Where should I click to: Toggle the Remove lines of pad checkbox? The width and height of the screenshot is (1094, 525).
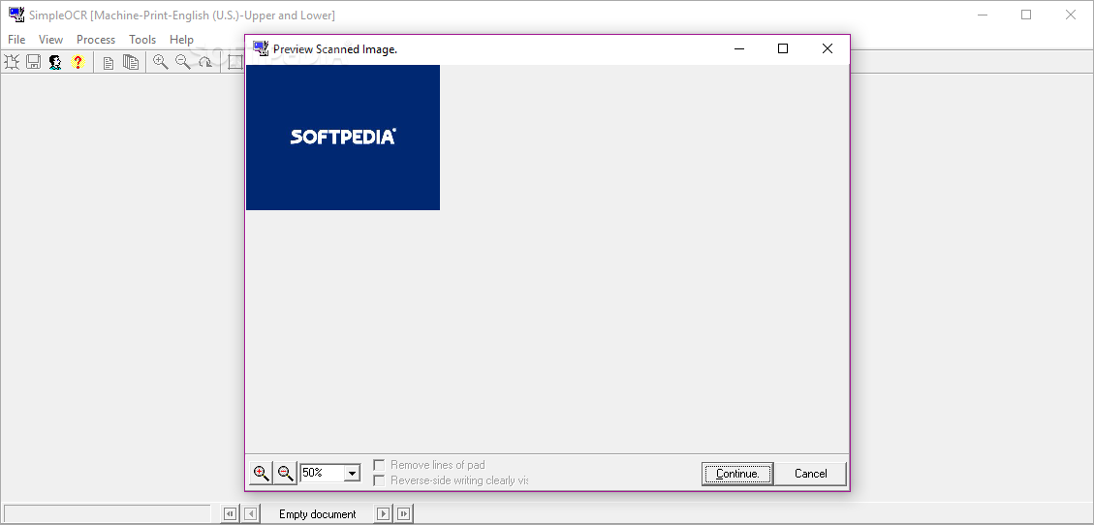(380, 465)
